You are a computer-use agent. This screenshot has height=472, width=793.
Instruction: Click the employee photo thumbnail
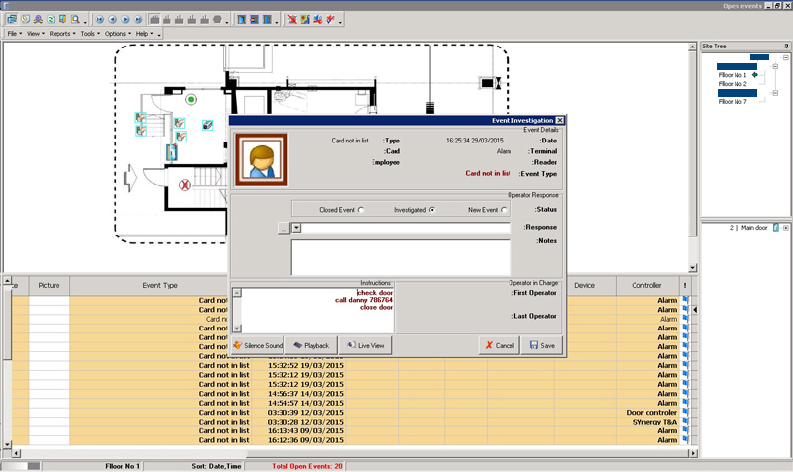click(262, 158)
